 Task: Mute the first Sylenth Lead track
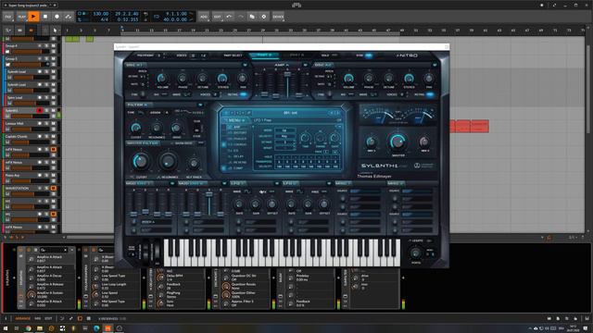pyautogui.click(x=54, y=72)
